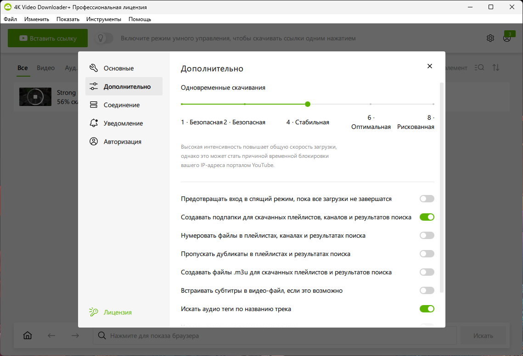Click the Вставить ссылку button
Screen dimensions: 523x356
click(48, 38)
